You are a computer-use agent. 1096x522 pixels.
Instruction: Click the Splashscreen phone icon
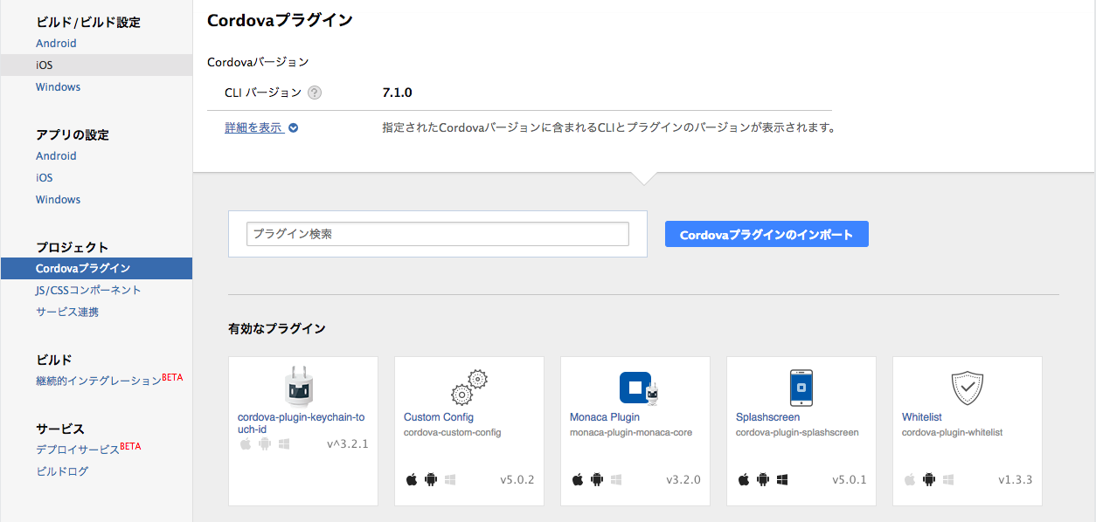(x=801, y=388)
